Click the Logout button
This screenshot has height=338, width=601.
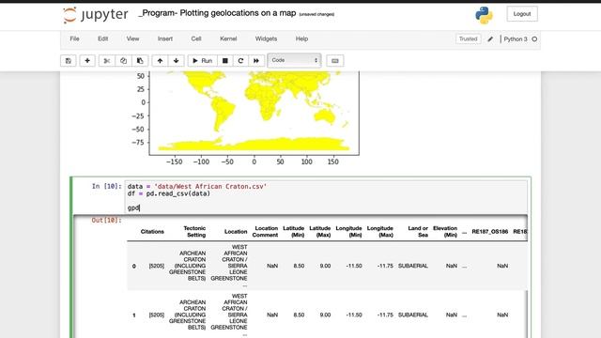pos(522,14)
